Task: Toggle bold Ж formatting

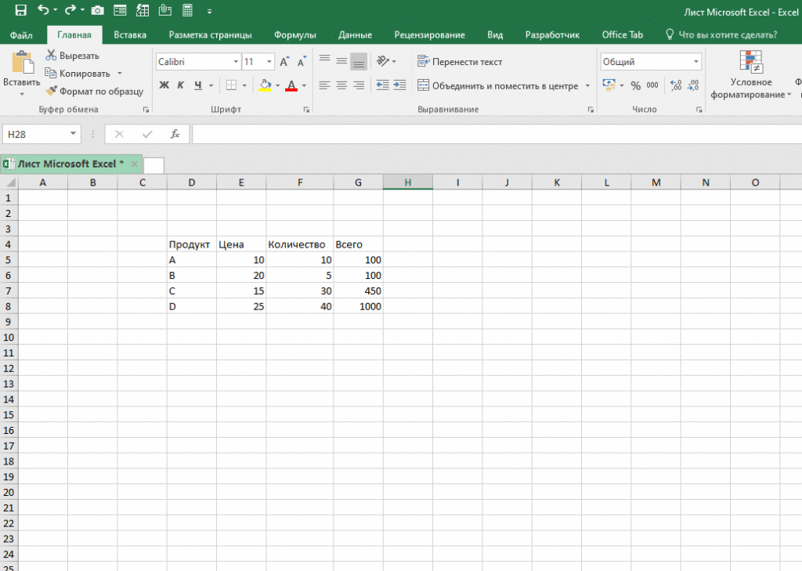Action: coord(164,85)
